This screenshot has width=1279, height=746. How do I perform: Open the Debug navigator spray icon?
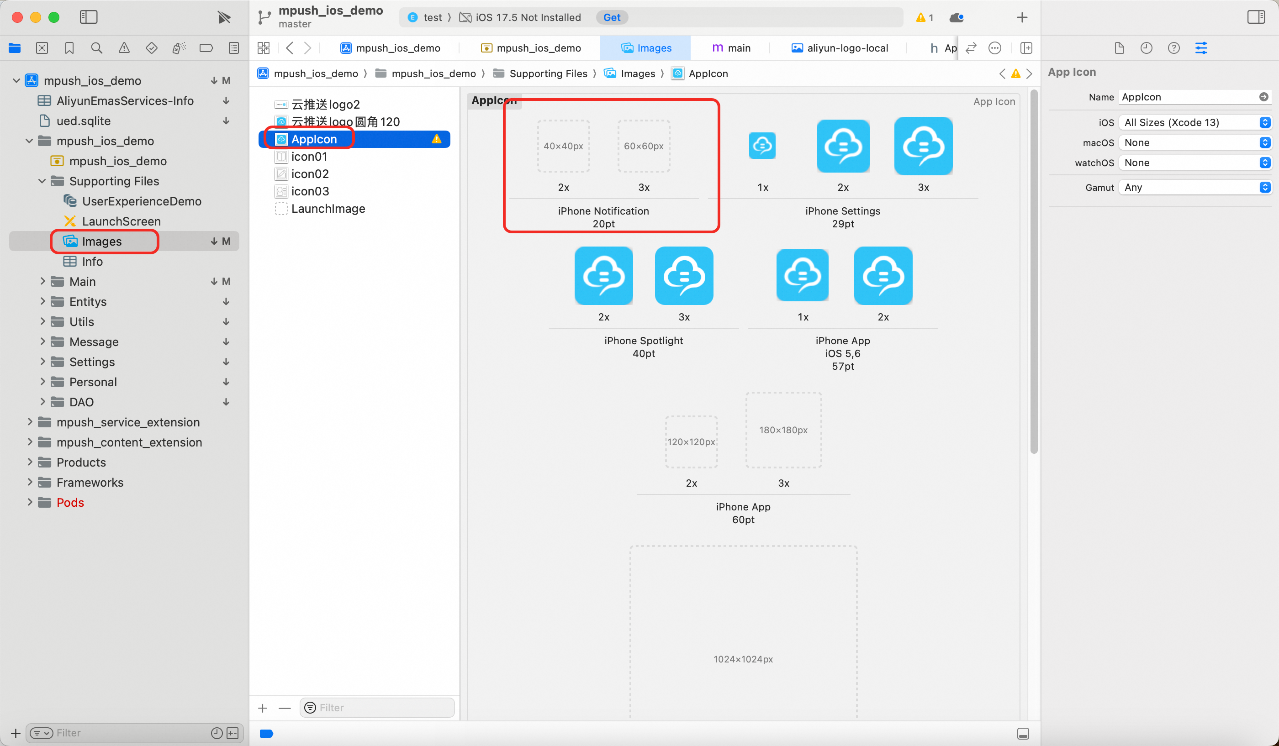tap(179, 48)
